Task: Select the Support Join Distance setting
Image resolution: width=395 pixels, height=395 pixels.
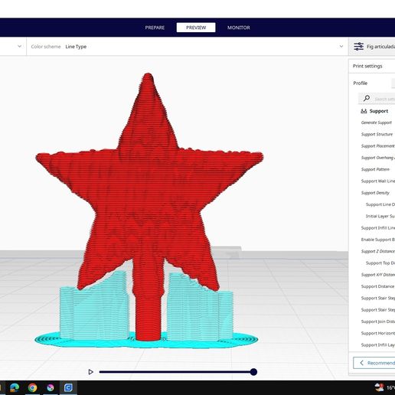Action: click(378, 322)
